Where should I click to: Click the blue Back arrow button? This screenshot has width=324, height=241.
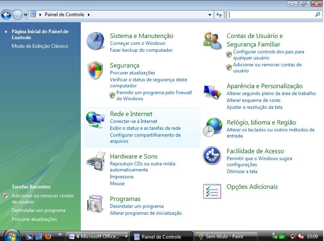click(6, 15)
